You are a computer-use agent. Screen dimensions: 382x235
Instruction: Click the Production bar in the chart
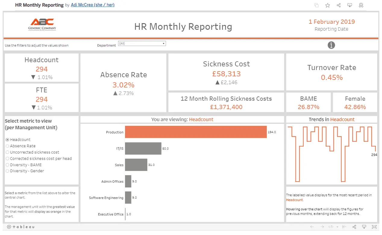(196, 132)
